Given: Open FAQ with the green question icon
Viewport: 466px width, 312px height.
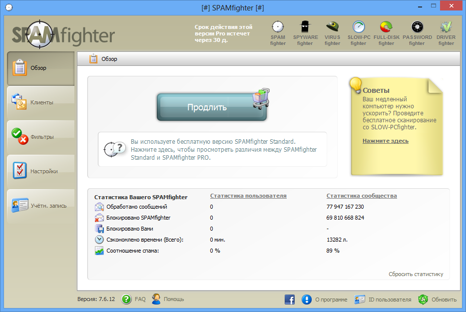Looking at the screenshot, I should click(x=126, y=299).
